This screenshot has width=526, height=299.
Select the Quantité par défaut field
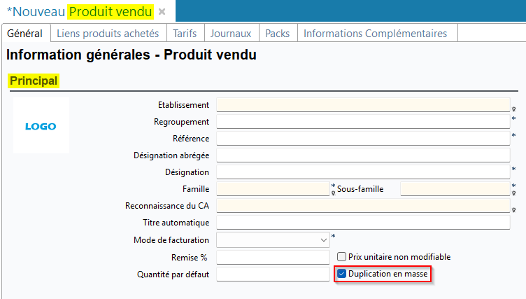point(273,274)
